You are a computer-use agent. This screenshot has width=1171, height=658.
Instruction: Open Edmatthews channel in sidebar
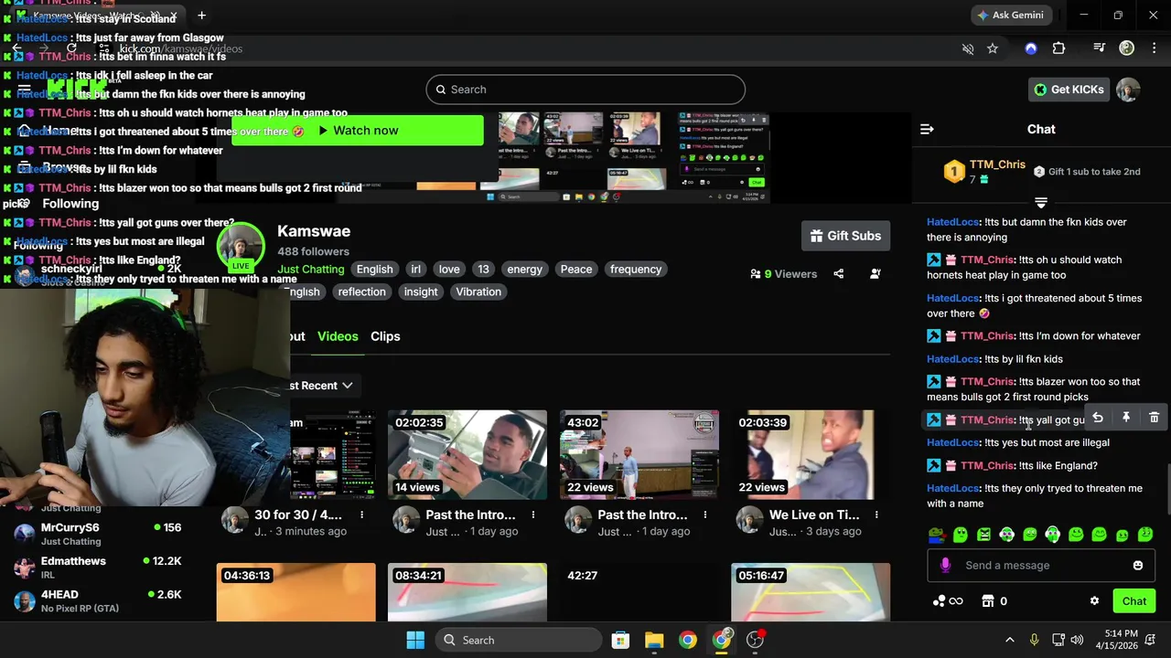tap(98, 568)
